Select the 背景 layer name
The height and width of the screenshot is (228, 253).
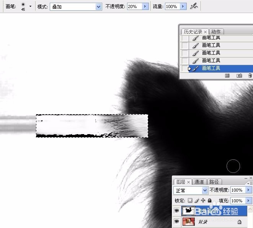[203, 222]
